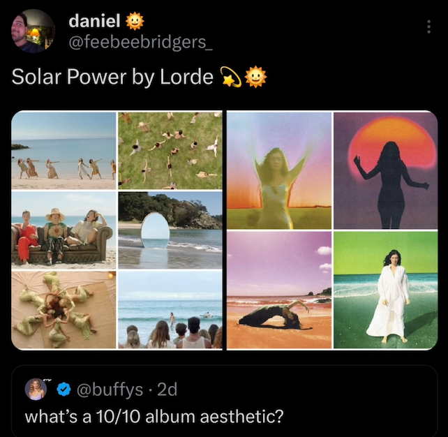The image size is (448, 437).
Task: Click the blue verified badge in quoted tweet
Action: point(64,389)
